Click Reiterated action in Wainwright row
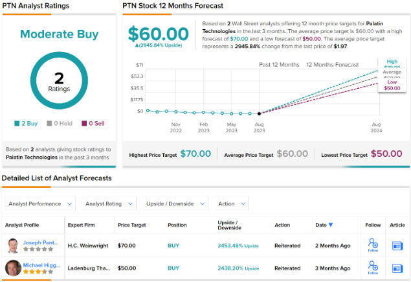 tap(287, 246)
